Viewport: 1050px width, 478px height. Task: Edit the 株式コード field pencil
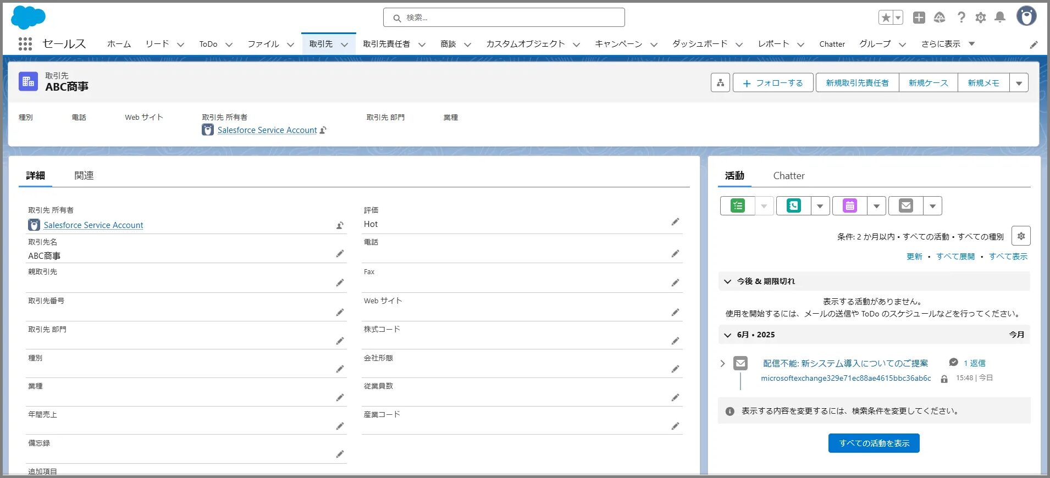(676, 341)
